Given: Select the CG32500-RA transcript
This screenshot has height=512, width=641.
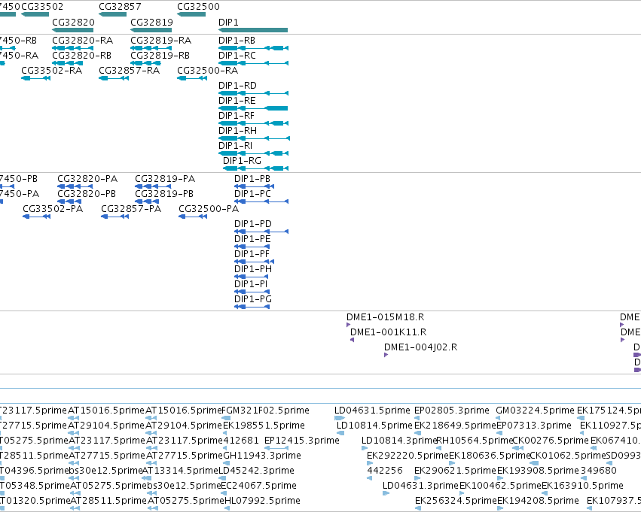Looking at the screenshot, I should click(x=192, y=78).
